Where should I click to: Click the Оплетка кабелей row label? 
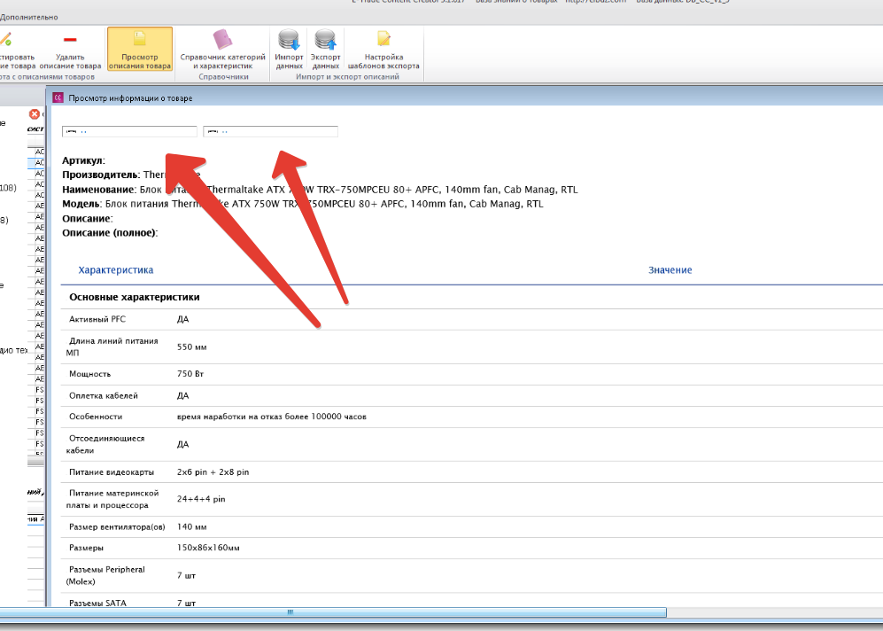click(103, 395)
